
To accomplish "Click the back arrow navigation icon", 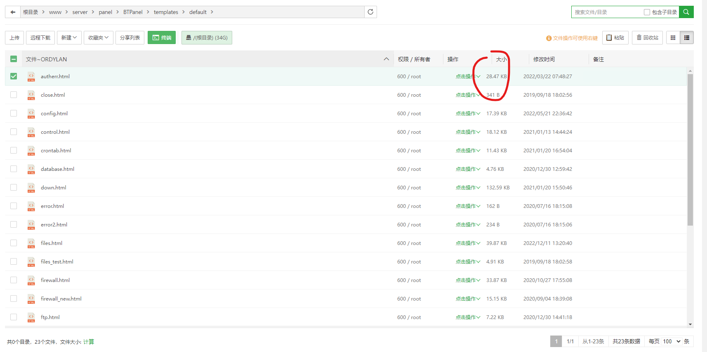I will pyautogui.click(x=13, y=12).
